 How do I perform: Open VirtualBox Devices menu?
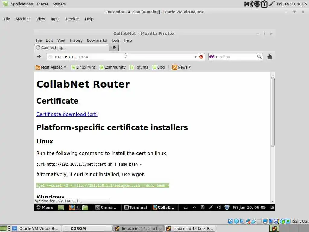click(x=72, y=19)
